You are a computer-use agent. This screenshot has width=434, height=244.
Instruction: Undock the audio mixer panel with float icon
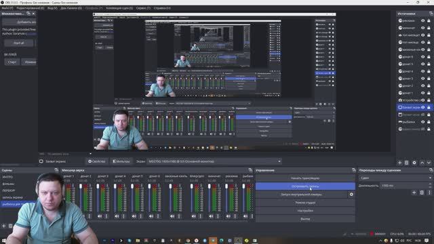tap(250, 170)
